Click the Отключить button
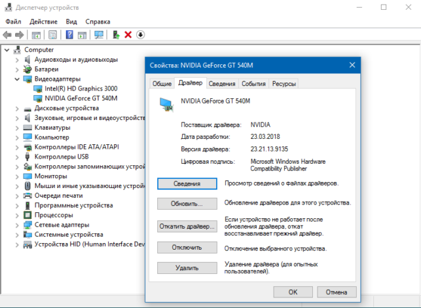 coord(187,248)
